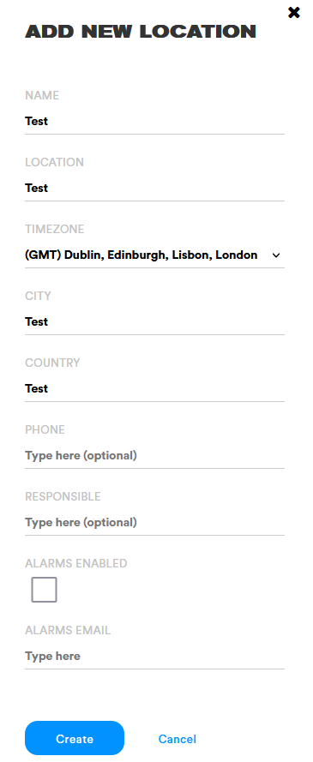Click the Add New Location heading
313x762 pixels.
(141, 32)
